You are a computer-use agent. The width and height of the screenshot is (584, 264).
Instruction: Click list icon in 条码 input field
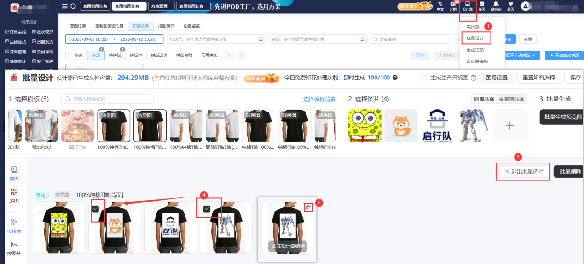(x=363, y=39)
